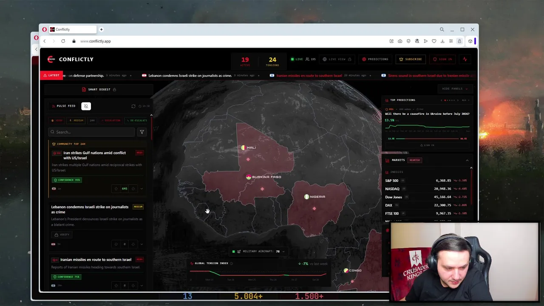The height and width of the screenshot is (306, 544).
Task: Click Verify on the Lebanon story
Action: (x=62, y=235)
